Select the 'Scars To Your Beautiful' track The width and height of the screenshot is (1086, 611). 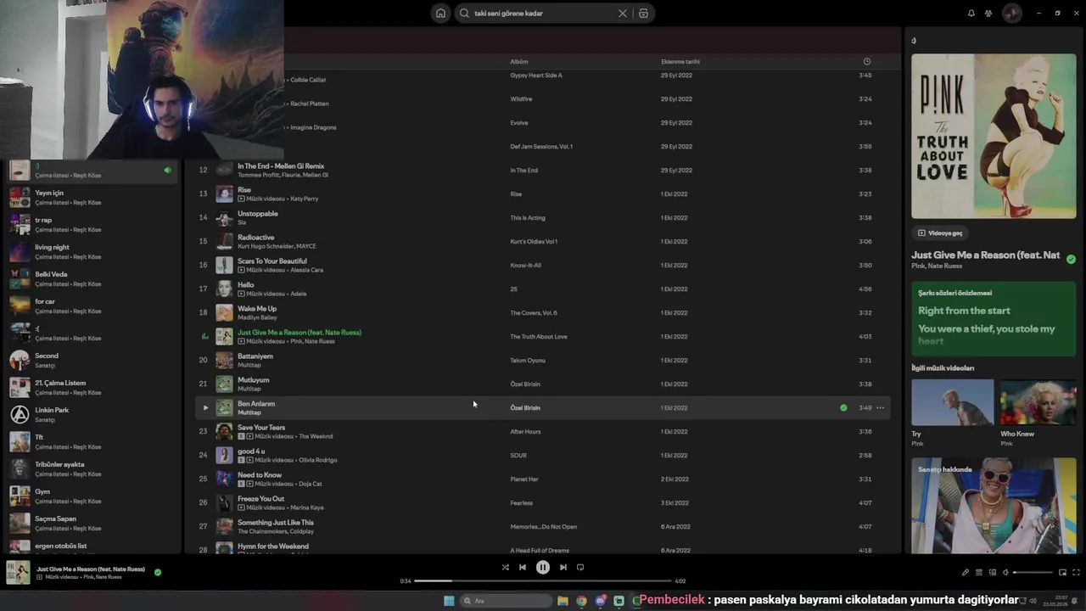click(543, 266)
